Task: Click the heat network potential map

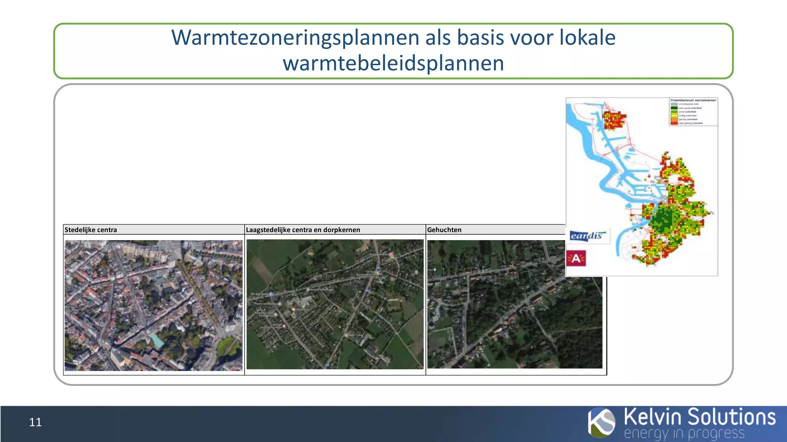Action: (x=642, y=187)
